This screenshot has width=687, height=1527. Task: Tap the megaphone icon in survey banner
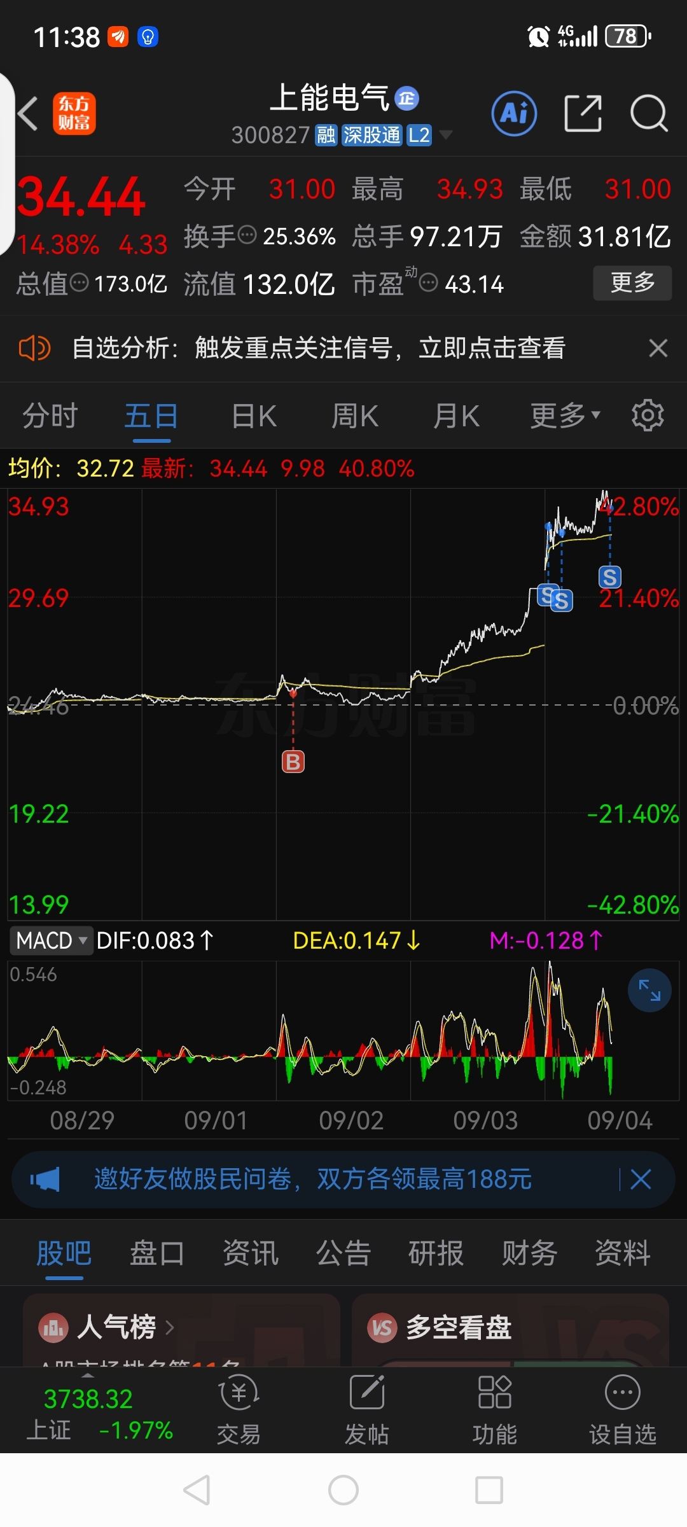click(x=45, y=1179)
